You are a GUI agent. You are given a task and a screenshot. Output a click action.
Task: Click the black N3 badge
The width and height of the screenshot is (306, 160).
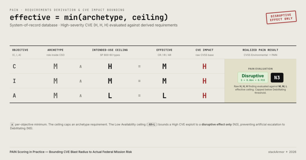coord(277,78)
